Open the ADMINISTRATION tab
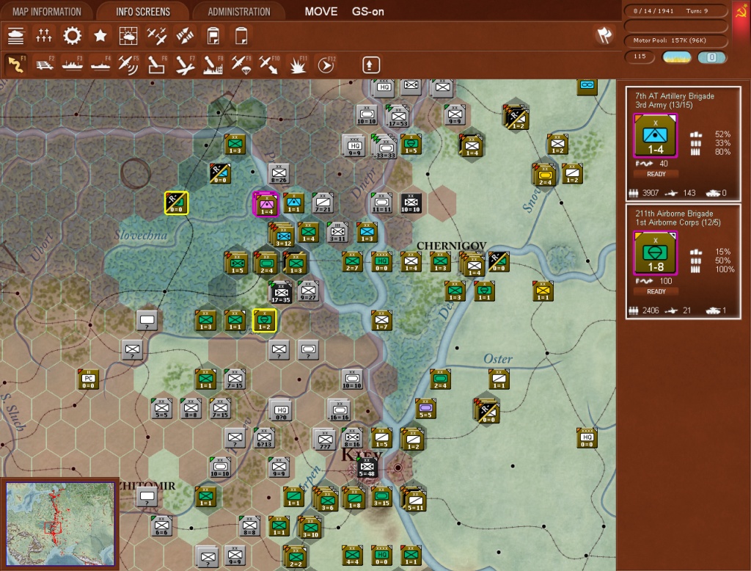Screen dimensions: 751x571 (239, 12)
